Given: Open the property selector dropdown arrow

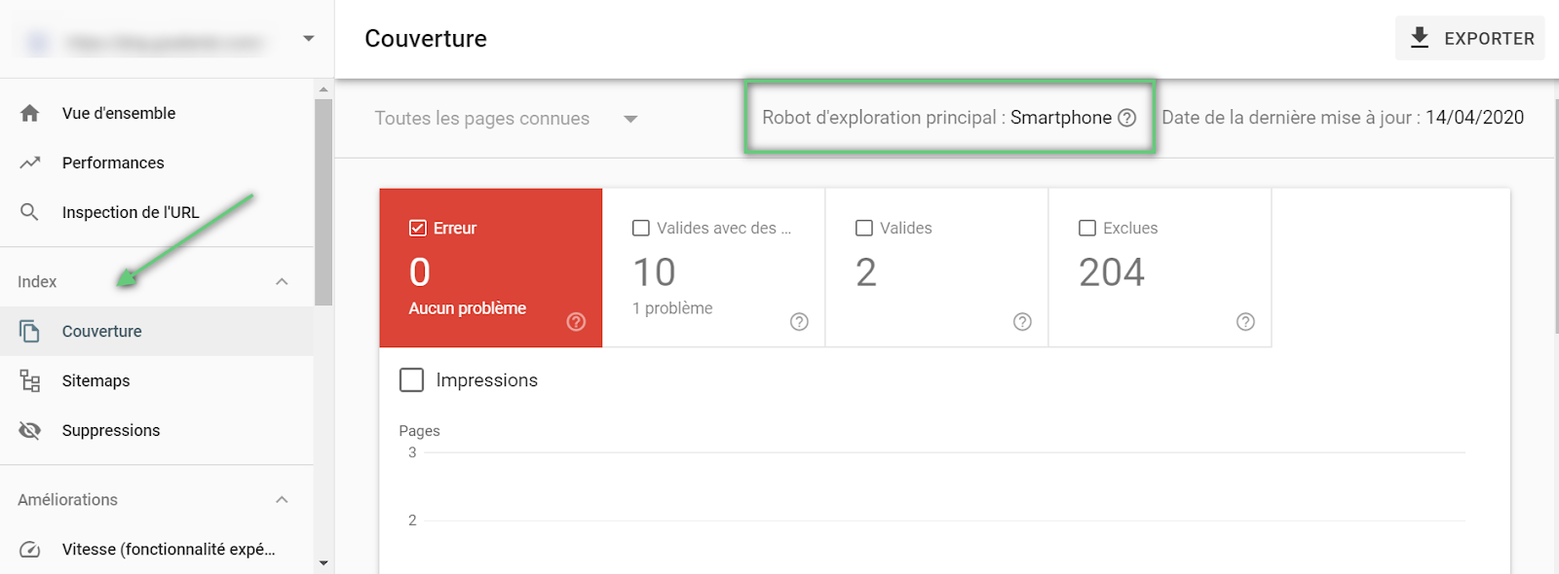Looking at the screenshot, I should click(x=308, y=39).
